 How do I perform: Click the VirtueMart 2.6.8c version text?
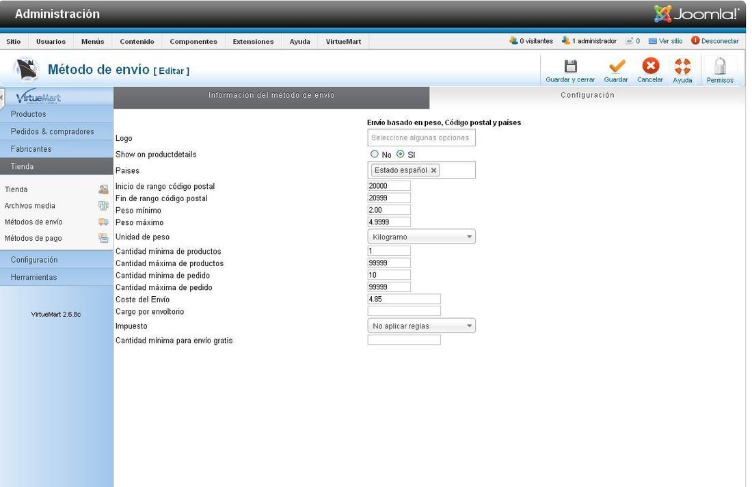56,314
